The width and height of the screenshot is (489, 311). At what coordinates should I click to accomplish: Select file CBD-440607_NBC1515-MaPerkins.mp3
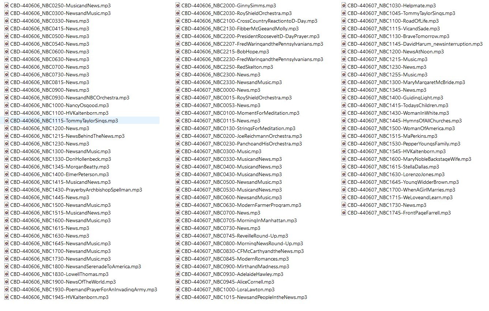pos(392,136)
